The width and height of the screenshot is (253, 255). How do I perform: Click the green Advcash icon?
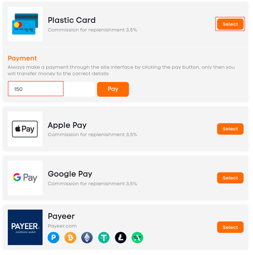click(x=137, y=238)
